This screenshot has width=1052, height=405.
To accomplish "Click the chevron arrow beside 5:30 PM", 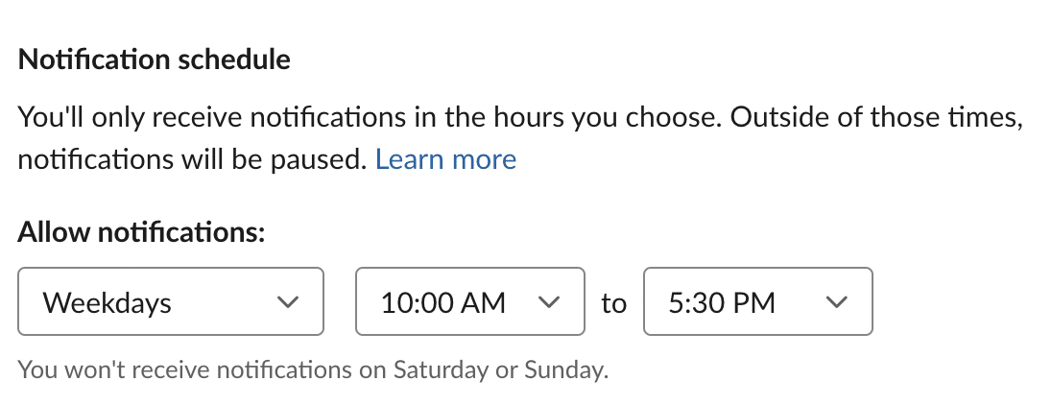I will coord(837,302).
